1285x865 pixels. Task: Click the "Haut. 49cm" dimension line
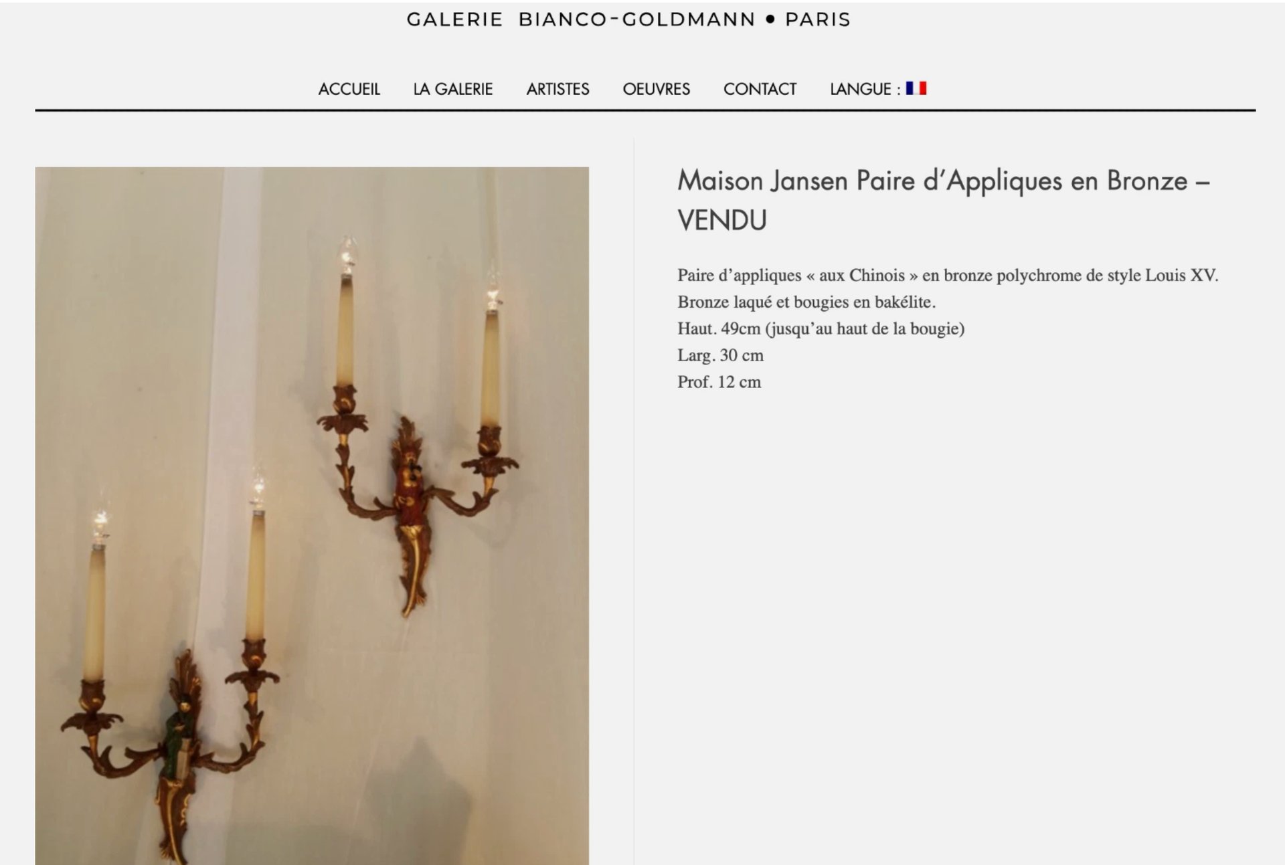point(821,328)
